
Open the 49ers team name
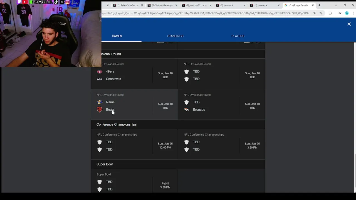click(x=110, y=72)
